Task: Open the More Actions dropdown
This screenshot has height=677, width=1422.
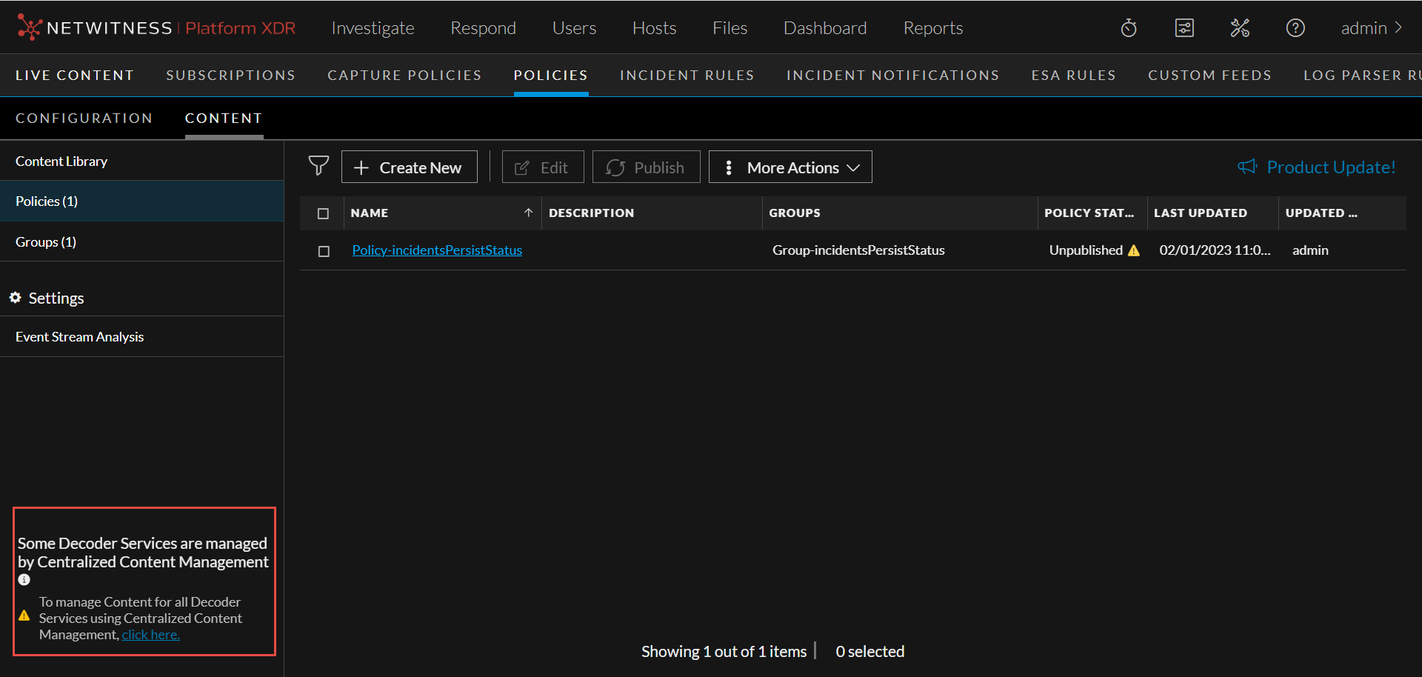Action: [x=790, y=167]
